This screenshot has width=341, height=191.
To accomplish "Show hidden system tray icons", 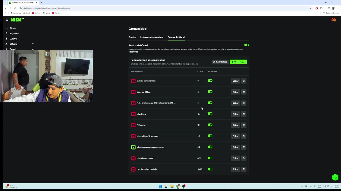I will [302, 186].
